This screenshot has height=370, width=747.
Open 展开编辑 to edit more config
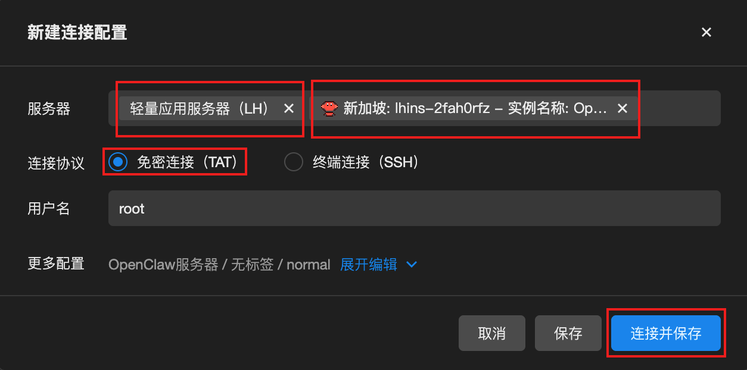click(x=369, y=264)
